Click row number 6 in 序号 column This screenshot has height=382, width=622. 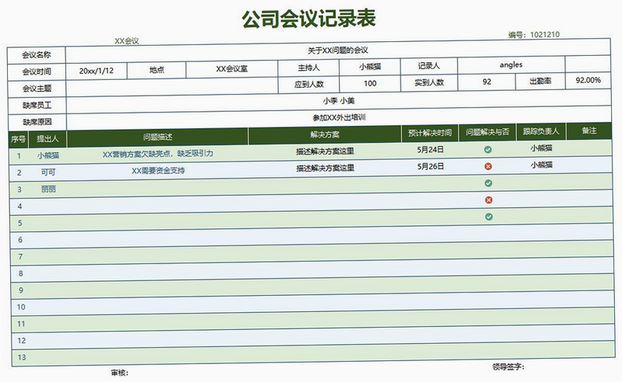pyautogui.click(x=20, y=240)
